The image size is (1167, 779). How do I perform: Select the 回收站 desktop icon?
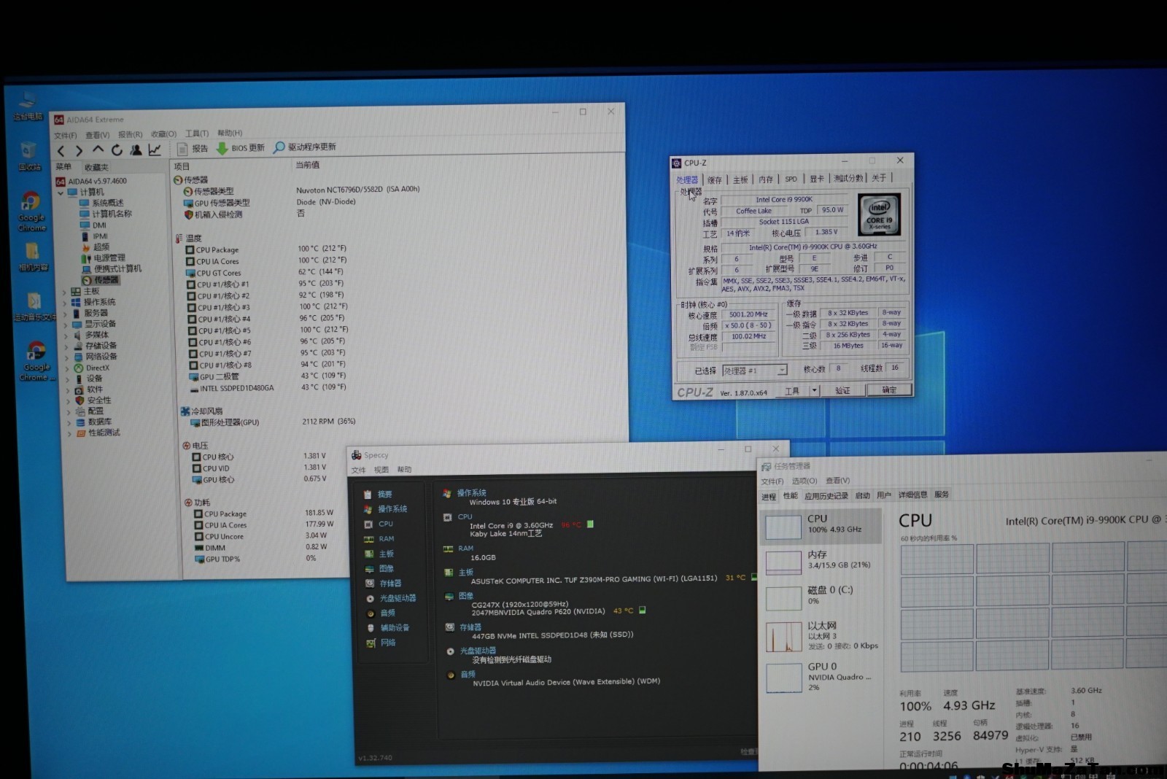(x=29, y=157)
